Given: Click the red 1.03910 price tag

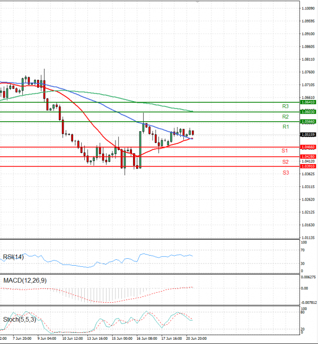Looking at the screenshot, I should click(x=308, y=166).
